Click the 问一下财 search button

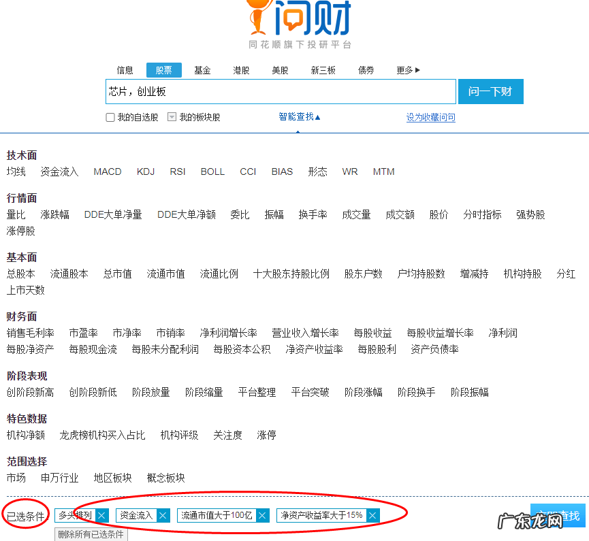490,91
